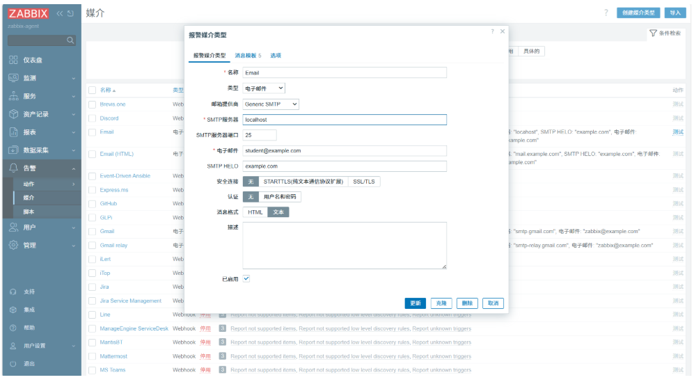This screenshot has width=696, height=382.
Task: Click the filter funnel icon 条件检索
Action: tap(653, 33)
